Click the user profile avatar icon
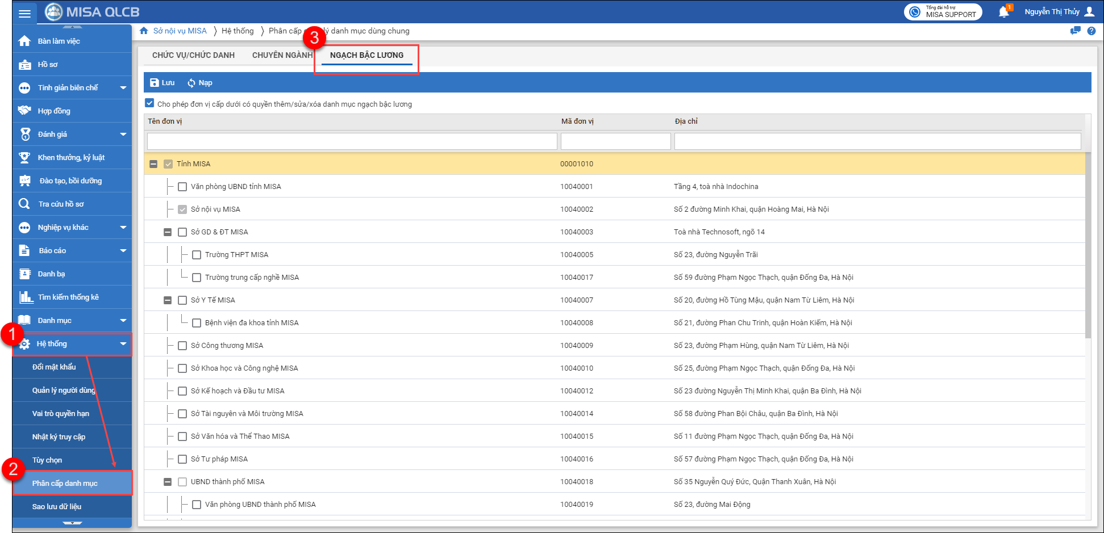Screen dimensions: 1104x533 tap(1089, 11)
